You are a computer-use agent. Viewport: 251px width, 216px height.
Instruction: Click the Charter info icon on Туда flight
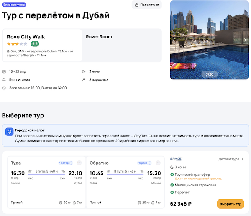tap(71, 163)
